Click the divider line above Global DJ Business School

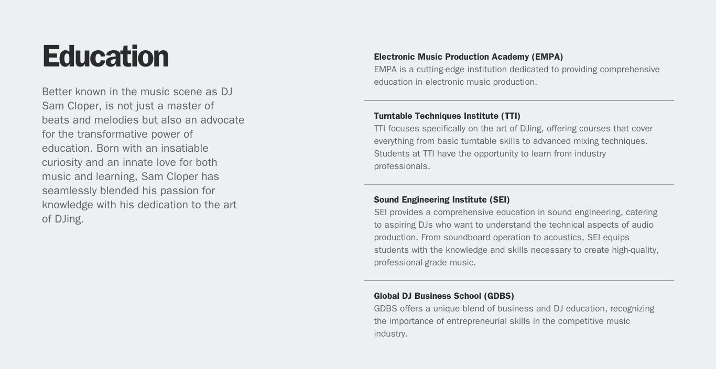(519, 281)
